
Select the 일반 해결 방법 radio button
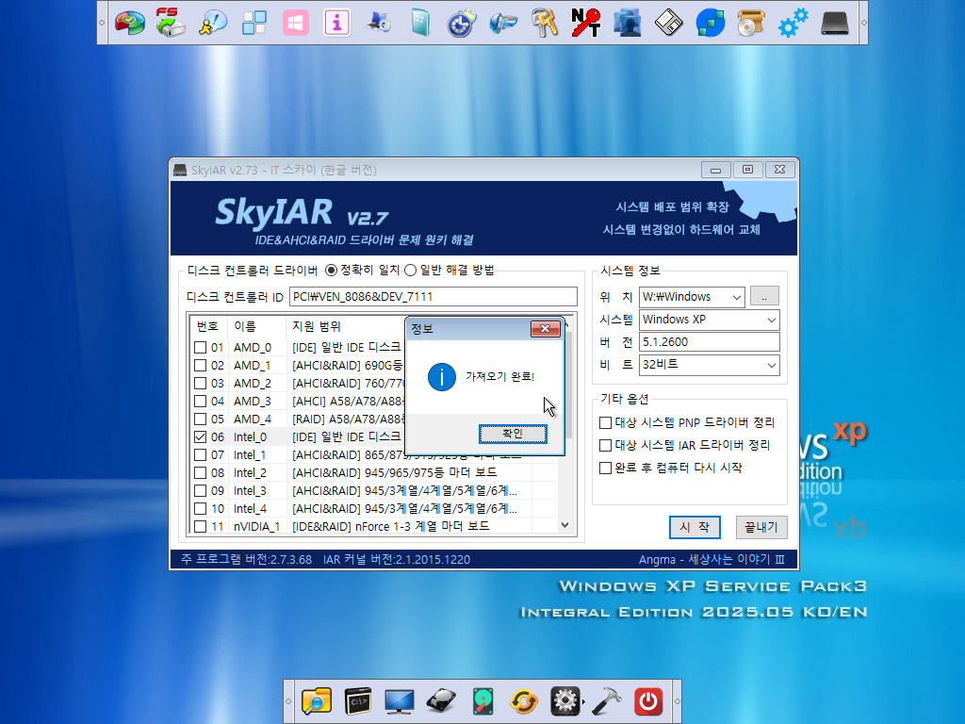(411, 271)
